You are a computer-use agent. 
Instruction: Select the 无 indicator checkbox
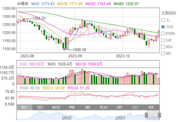(163, 20)
